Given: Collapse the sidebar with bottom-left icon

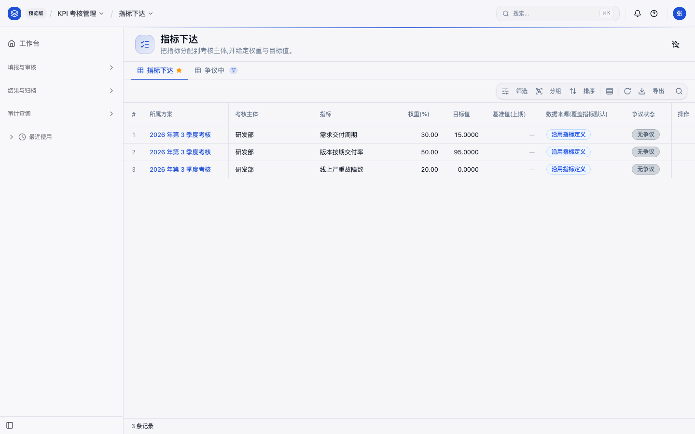Looking at the screenshot, I should [10, 425].
